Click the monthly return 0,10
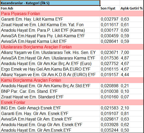The width and height of the screenshot is (144, 133). point(132,91)
